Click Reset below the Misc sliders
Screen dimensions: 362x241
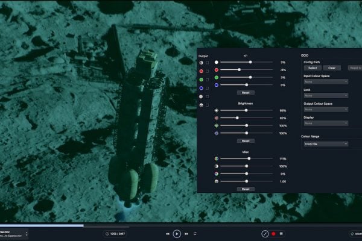(246, 189)
